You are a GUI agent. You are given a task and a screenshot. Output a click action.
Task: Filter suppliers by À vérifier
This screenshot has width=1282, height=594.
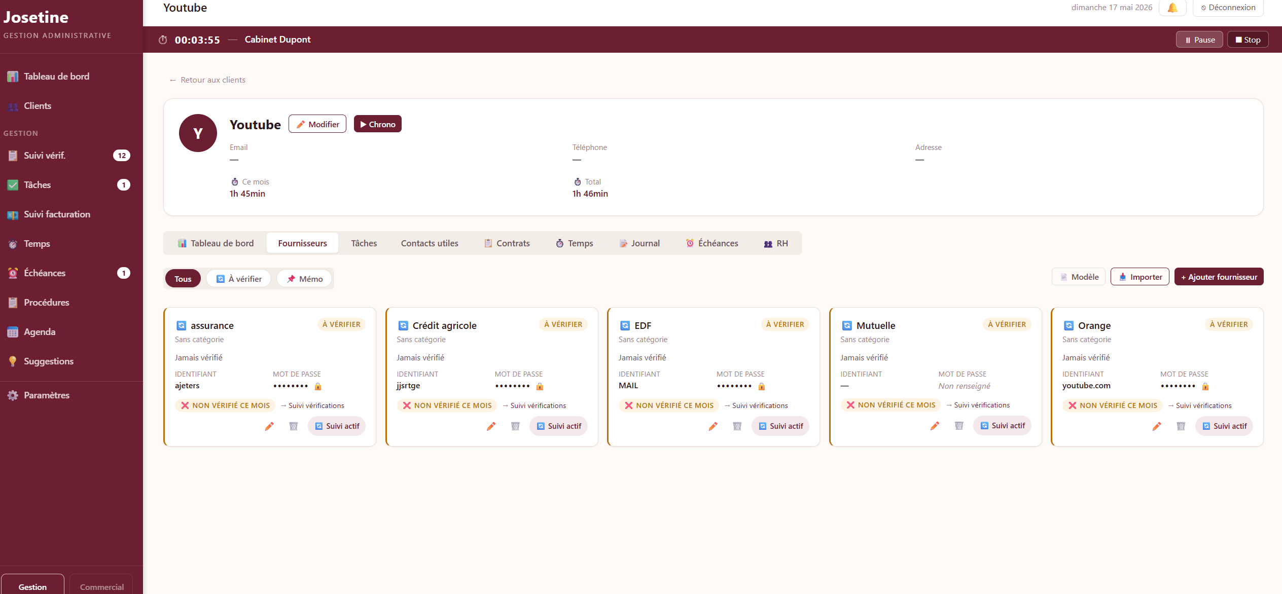[x=239, y=279]
